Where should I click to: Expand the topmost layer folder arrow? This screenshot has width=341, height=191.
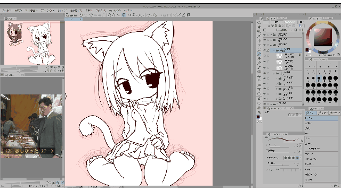tap(271, 34)
